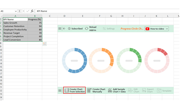Image resolution: width=181 pixels, height=103 pixels.
Task: Click the Customer Retention cell
Action: 15,26
